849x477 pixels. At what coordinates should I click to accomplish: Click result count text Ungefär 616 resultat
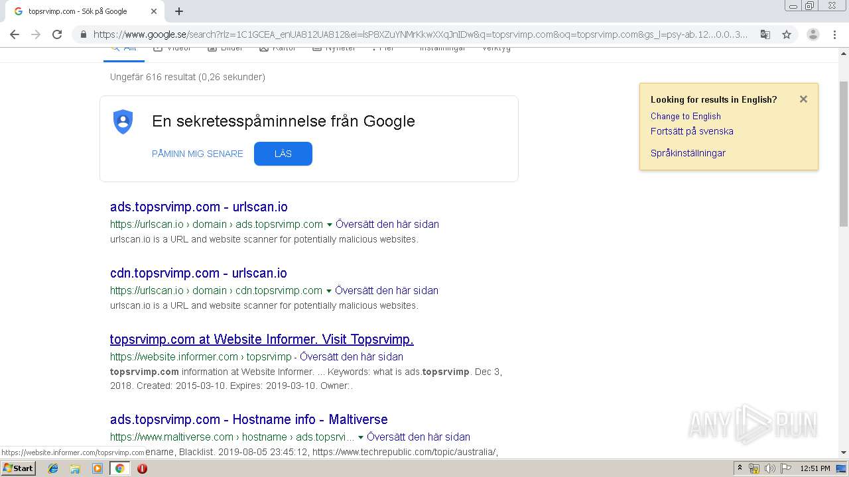point(188,77)
